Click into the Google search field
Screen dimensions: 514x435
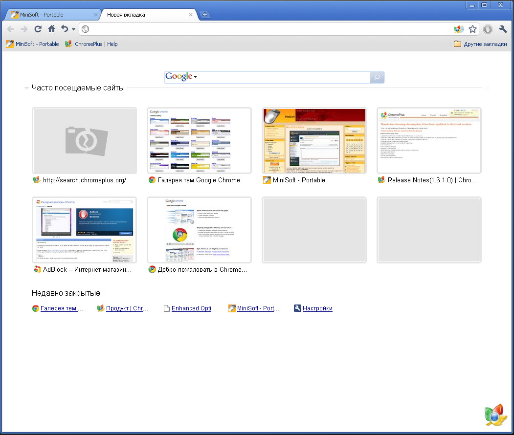click(x=284, y=77)
